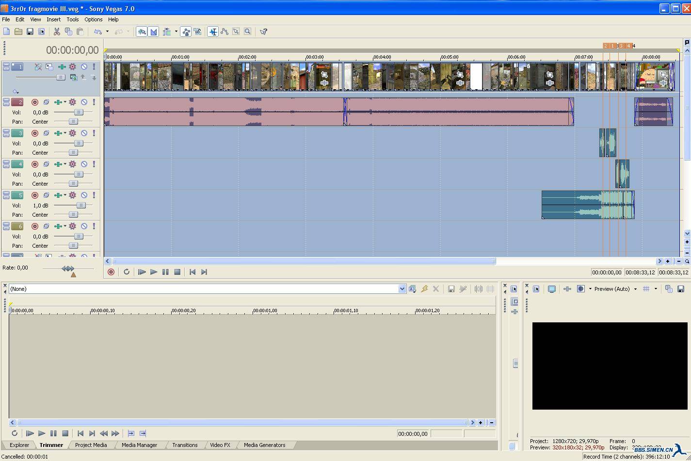The height and width of the screenshot is (461, 691).
Task: Switch to the Explorer tab
Action: tap(19, 445)
